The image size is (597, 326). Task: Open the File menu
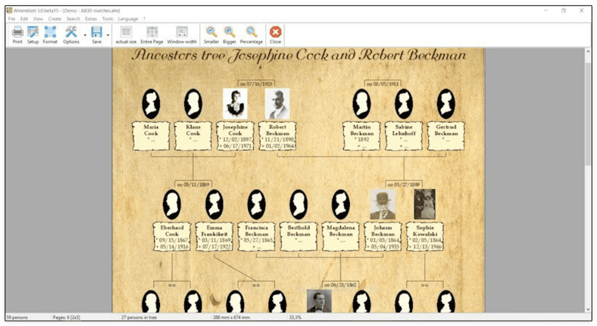pyautogui.click(x=12, y=19)
